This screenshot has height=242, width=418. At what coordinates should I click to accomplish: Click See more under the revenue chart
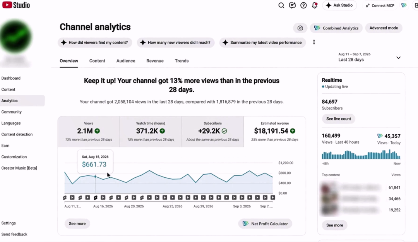[x=77, y=223]
